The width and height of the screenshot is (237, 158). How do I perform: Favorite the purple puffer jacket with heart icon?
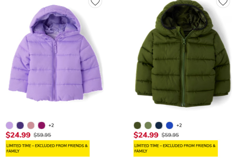95,2
